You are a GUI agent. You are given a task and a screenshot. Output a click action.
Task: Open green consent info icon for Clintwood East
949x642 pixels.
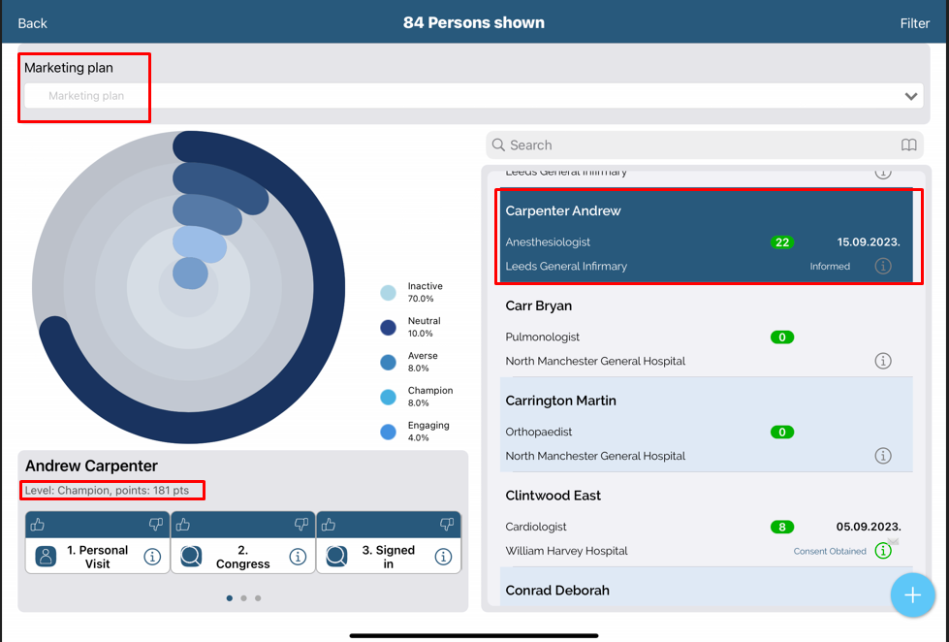(x=882, y=551)
